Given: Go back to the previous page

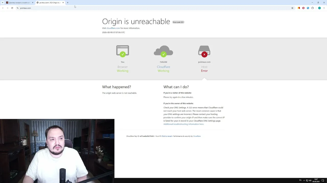Looking at the screenshot, I should pos(3,8).
